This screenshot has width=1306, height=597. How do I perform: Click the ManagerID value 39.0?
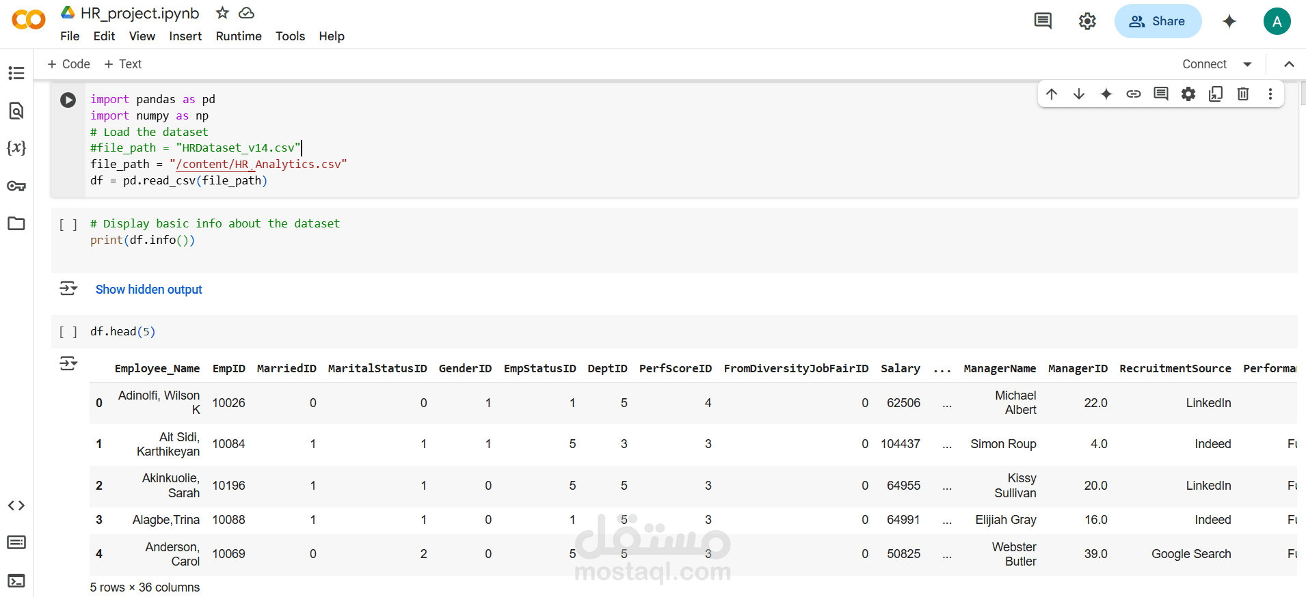click(x=1095, y=554)
